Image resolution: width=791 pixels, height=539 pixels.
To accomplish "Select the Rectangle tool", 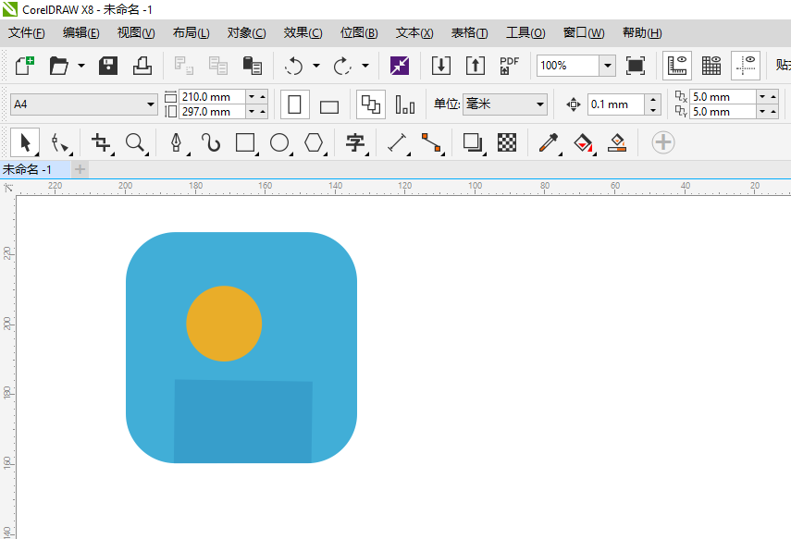I will coord(245,142).
